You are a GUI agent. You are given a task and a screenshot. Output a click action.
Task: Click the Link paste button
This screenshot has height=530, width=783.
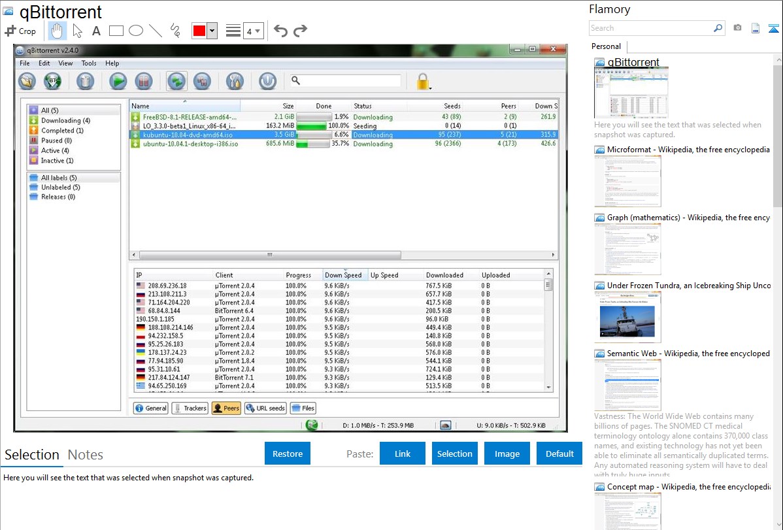(x=403, y=454)
